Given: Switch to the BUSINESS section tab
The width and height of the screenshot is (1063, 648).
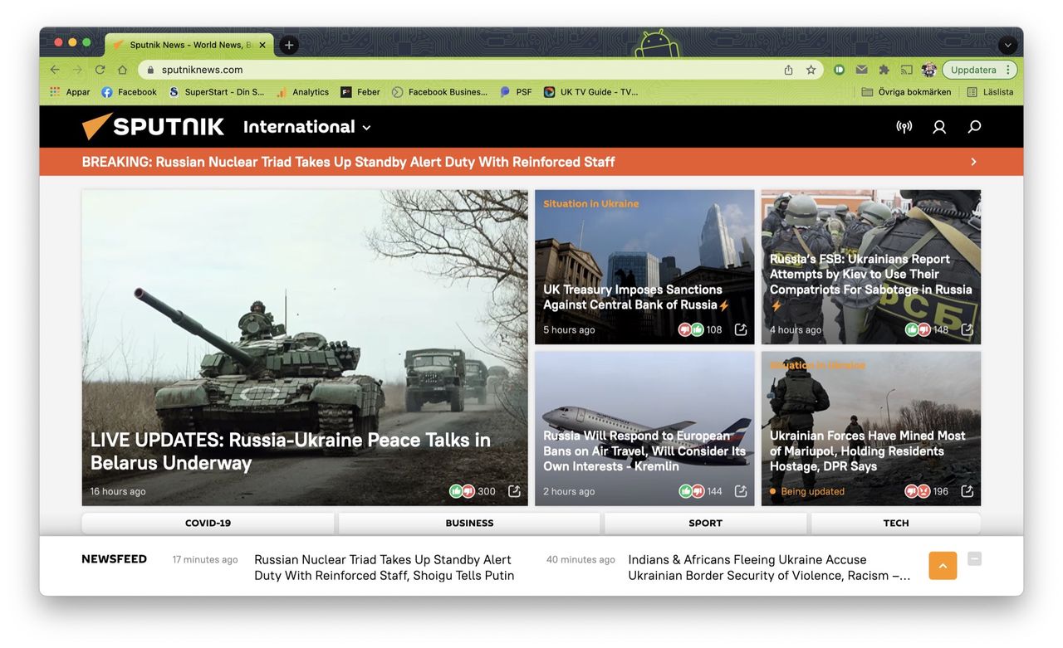Looking at the screenshot, I should point(469,523).
